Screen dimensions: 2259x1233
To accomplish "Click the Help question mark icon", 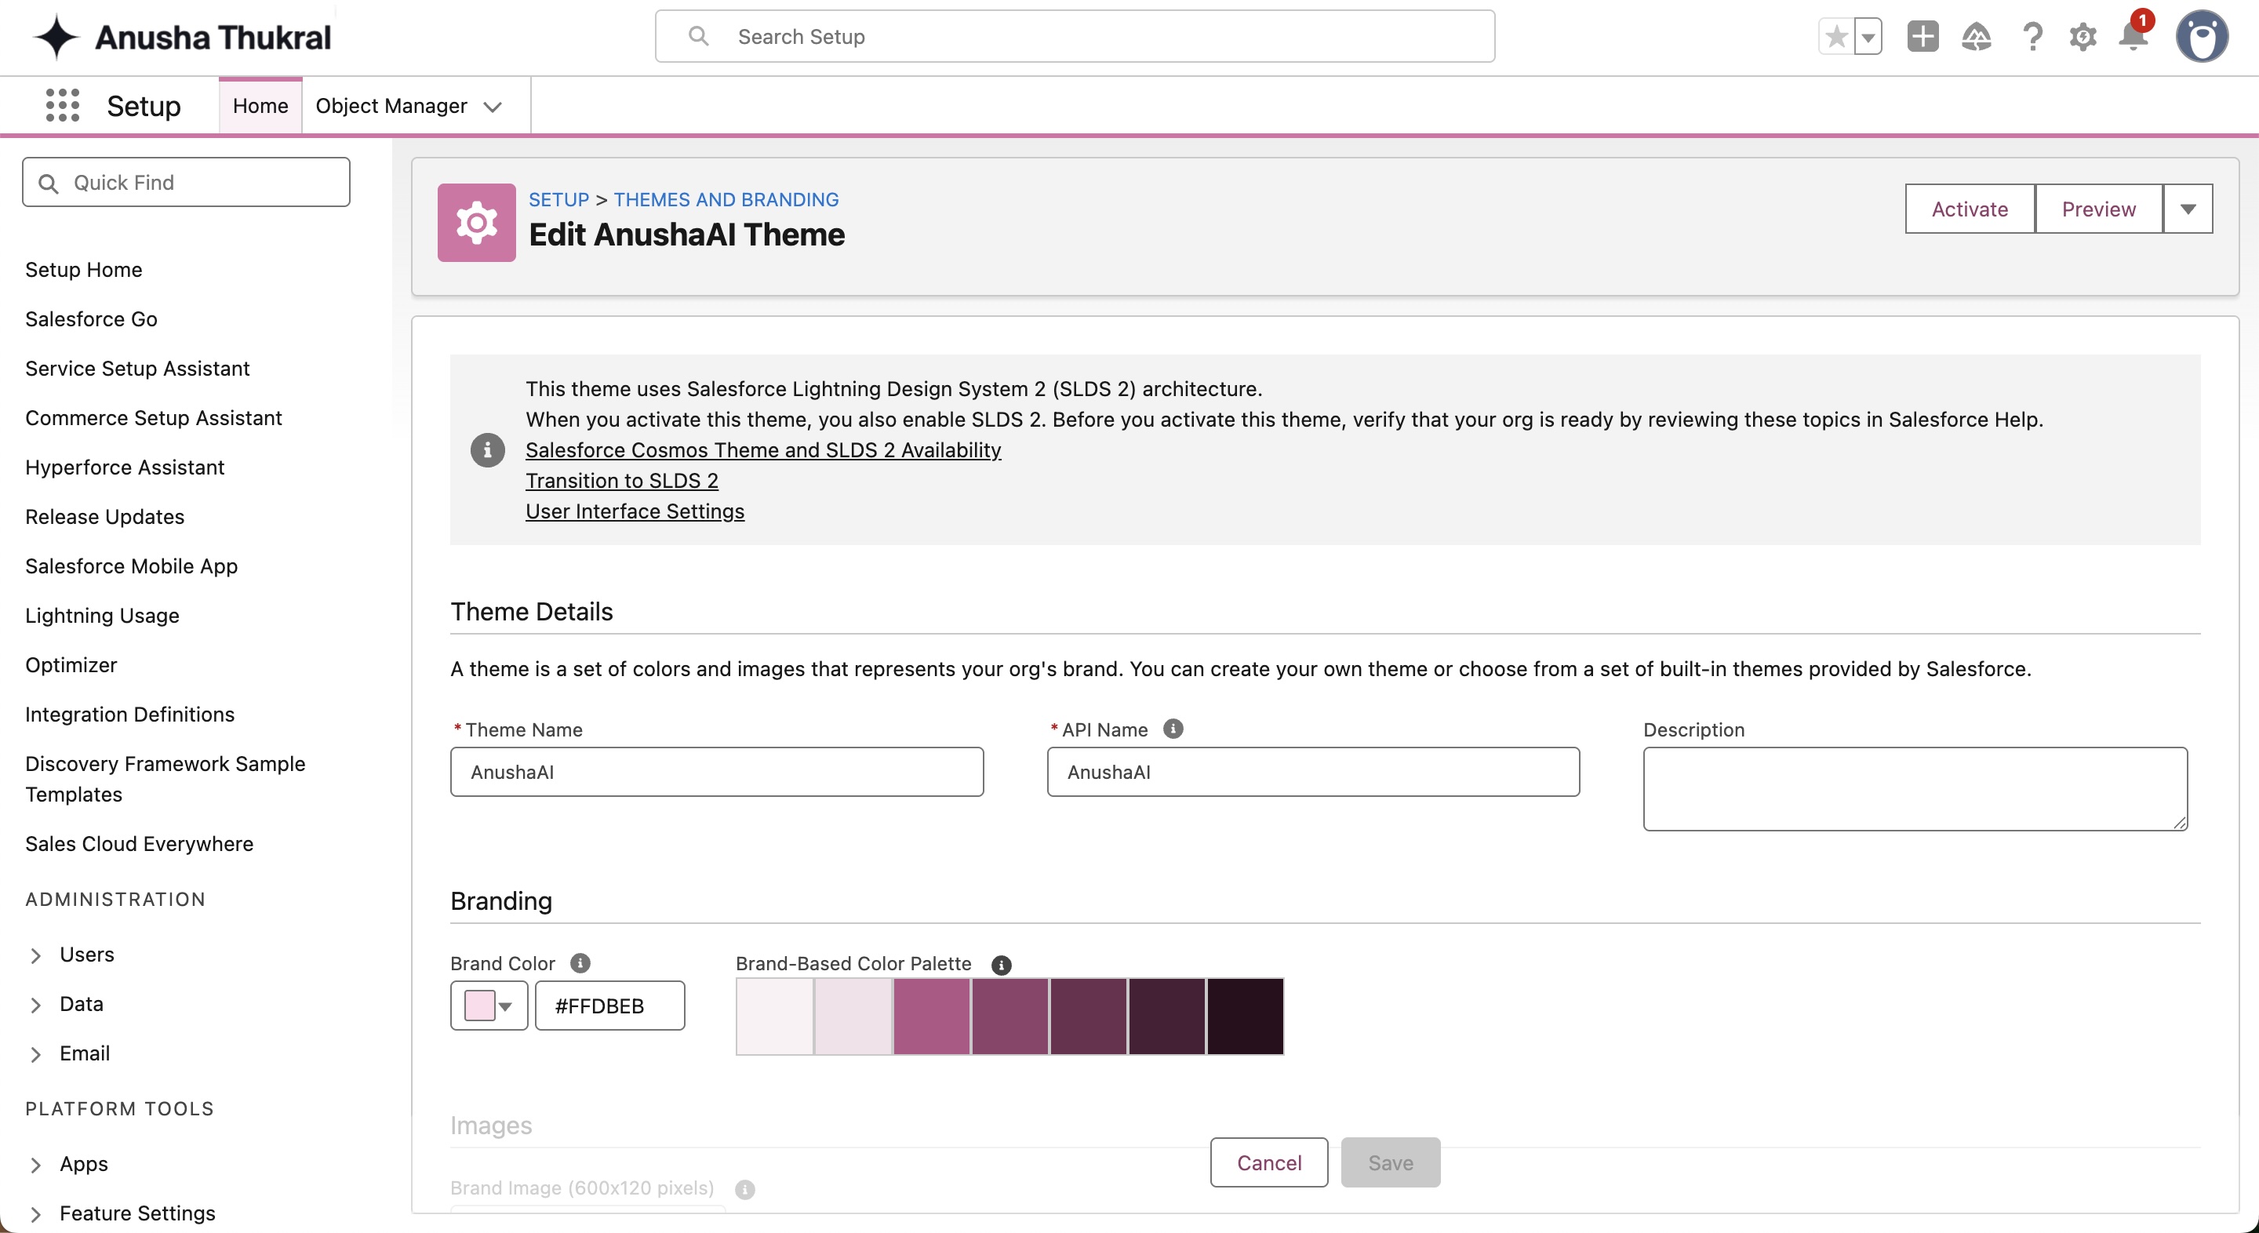I will point(2032,37).
